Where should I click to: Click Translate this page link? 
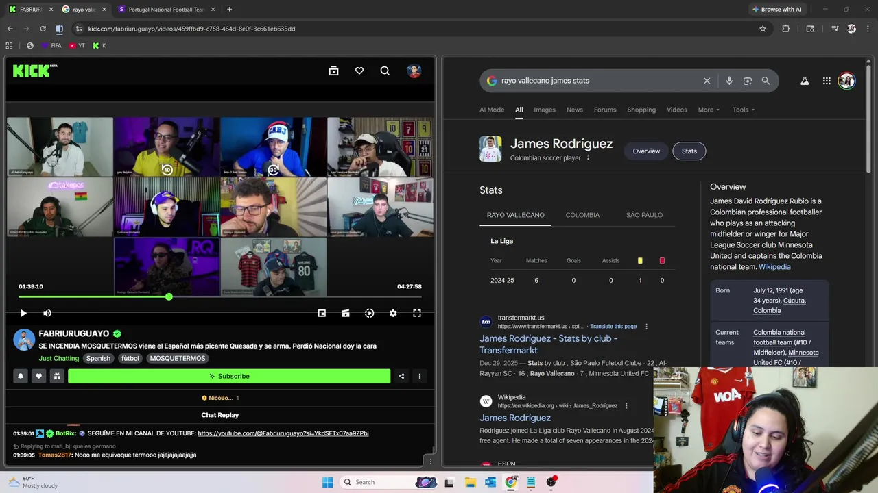click(613, 327)
